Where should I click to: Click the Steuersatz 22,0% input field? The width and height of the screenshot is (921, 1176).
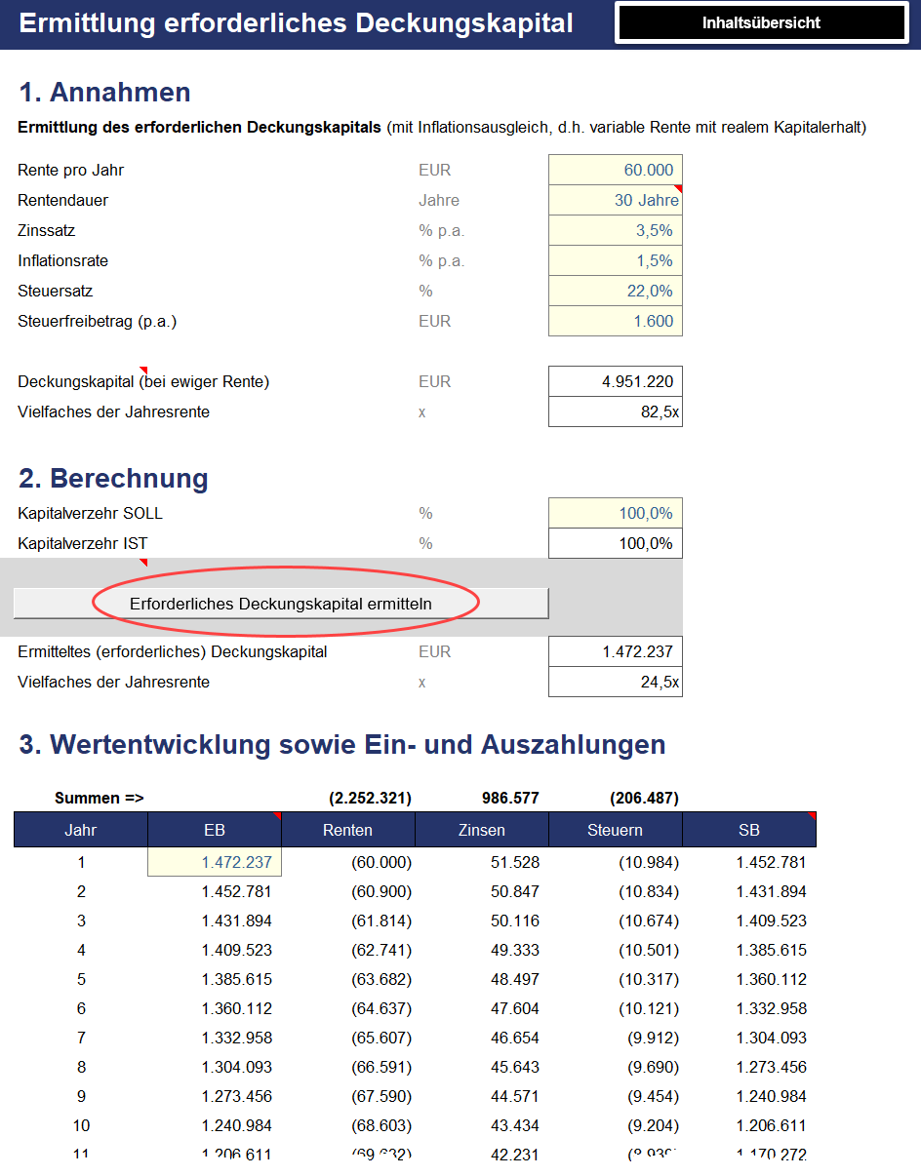click(616, 291)
